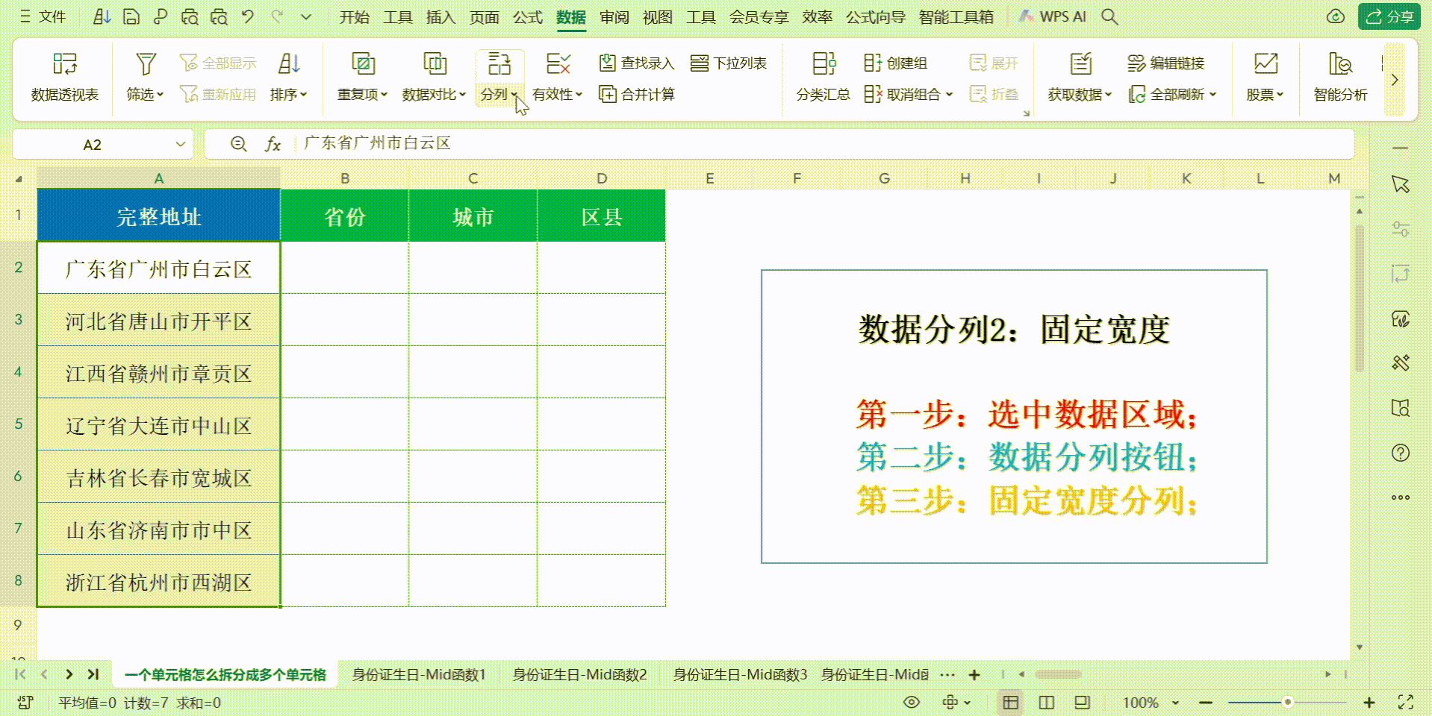Switch to normal view in status bar
This screenshot has height=716, width=1432.
(x=1011, y=703)
